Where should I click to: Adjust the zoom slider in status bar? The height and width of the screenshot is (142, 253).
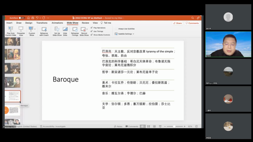coord(174,127)
